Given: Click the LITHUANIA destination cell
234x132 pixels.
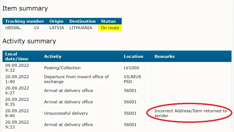Looking at the screenshot, I should click(x=81, y=28).
